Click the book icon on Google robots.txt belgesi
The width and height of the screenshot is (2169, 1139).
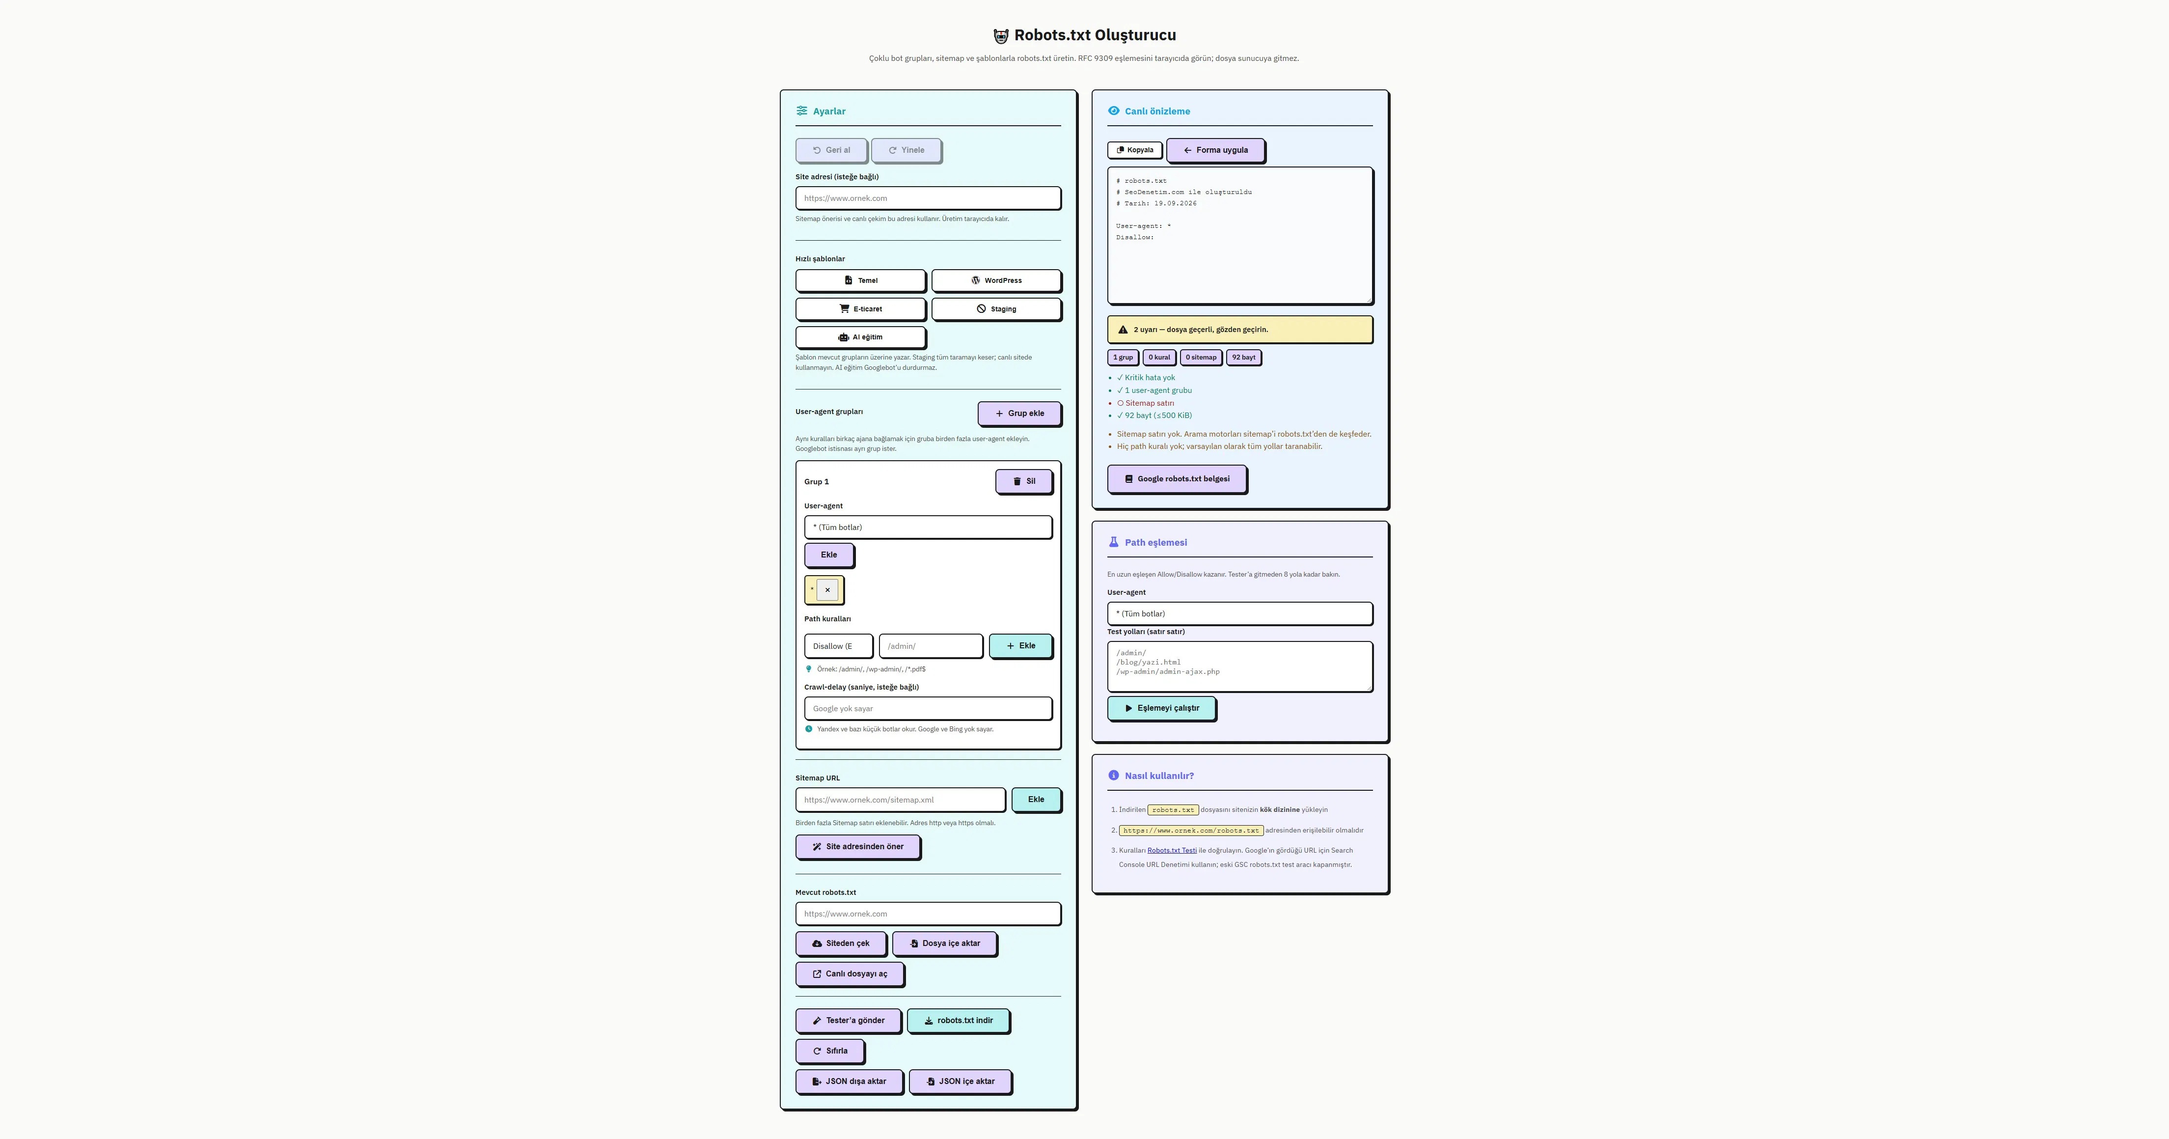click(1128, 478)
